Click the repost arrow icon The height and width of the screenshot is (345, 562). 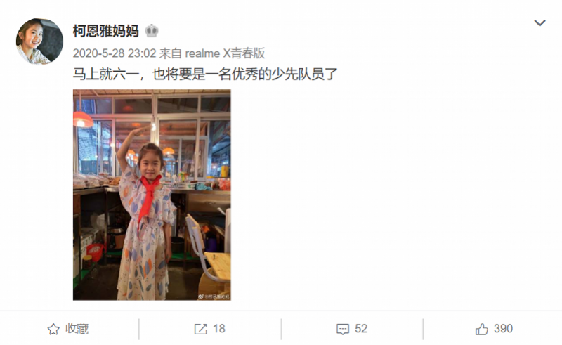pyautogui.click(x=200, y=329)
